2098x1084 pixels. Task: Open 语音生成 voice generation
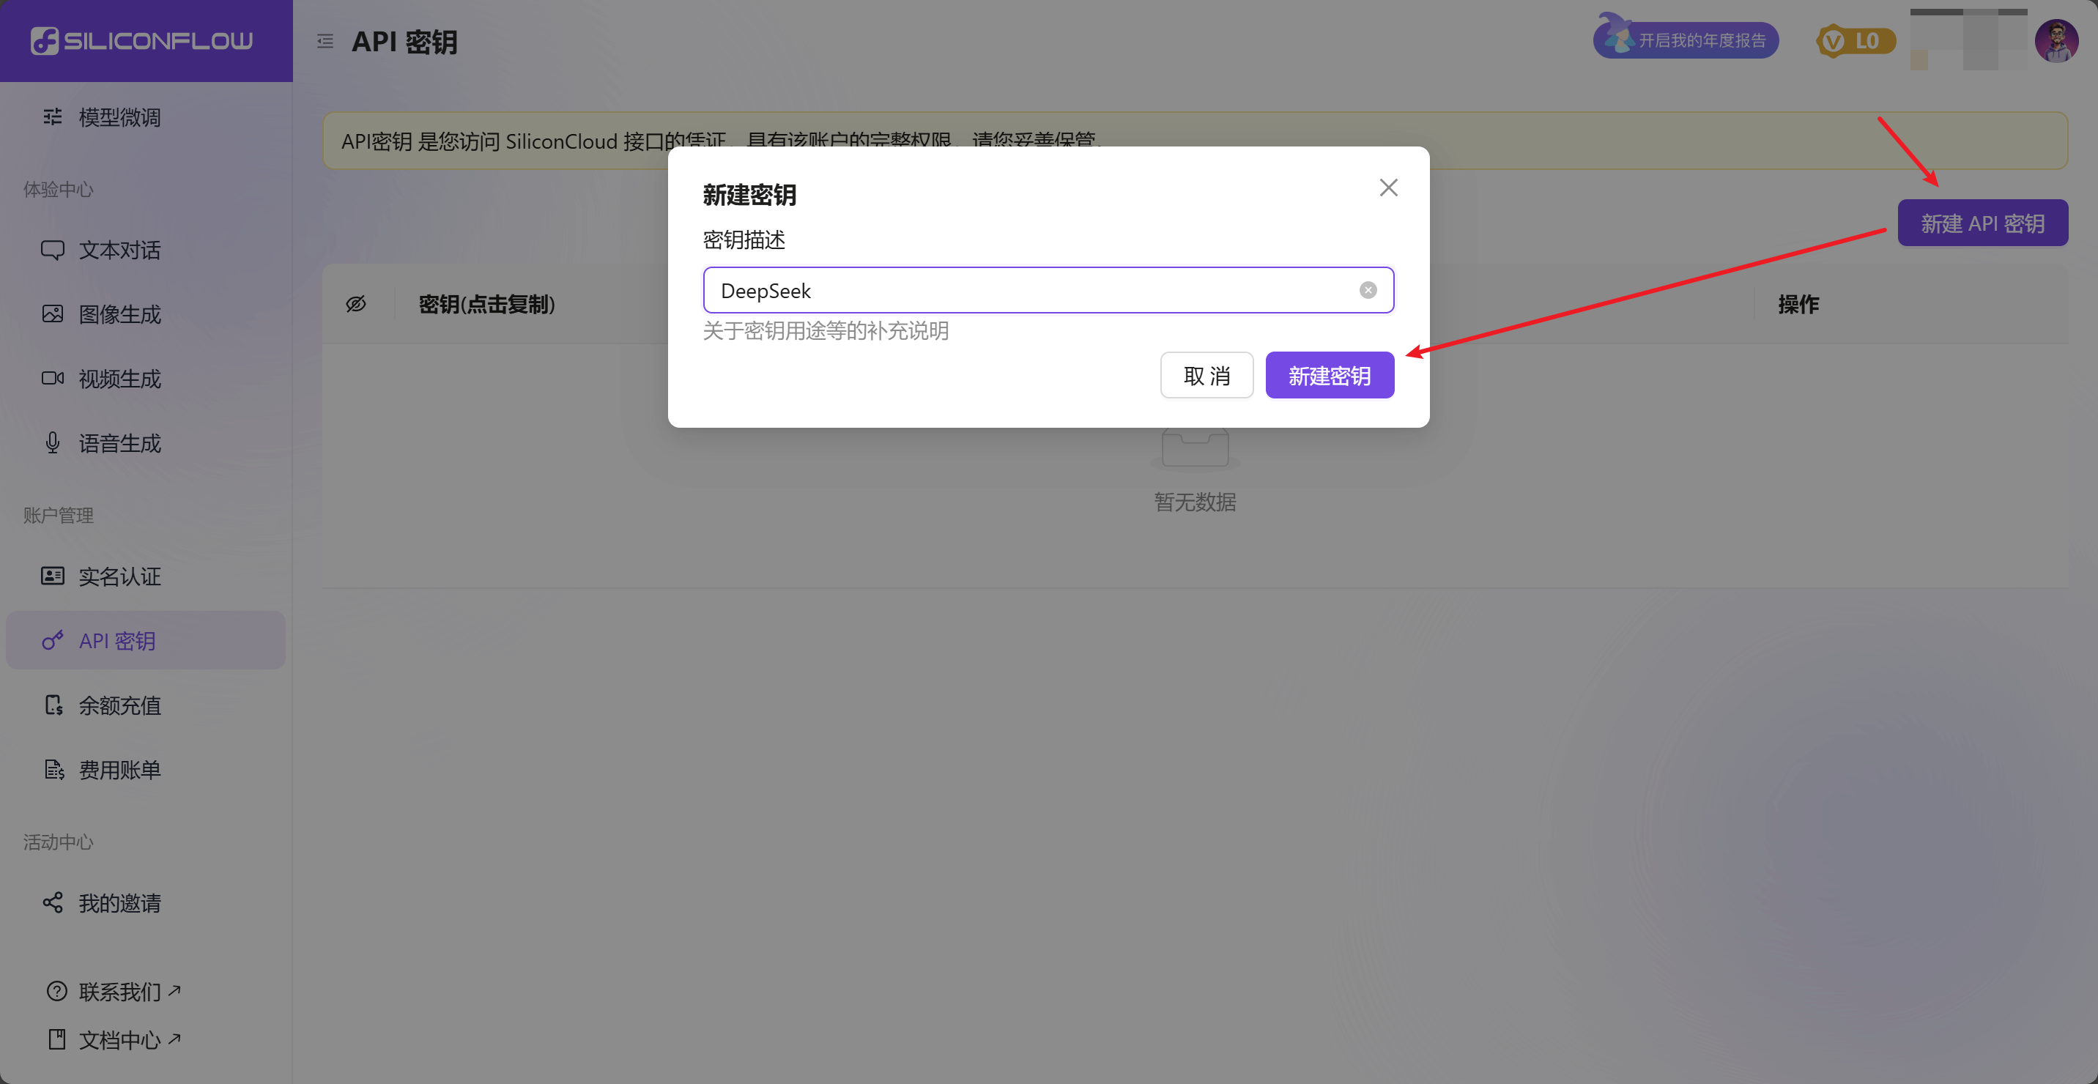tap(119, 443)
